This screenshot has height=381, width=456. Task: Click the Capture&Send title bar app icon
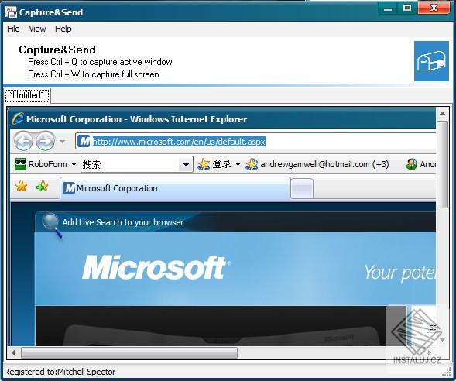coord(11,12)
